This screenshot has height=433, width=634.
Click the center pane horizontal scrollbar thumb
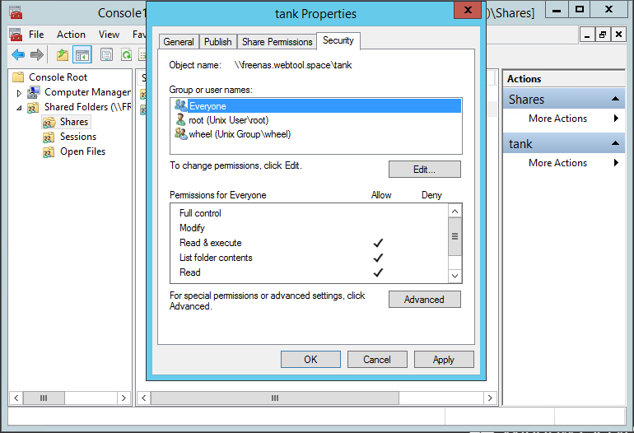pyautogui.click(x=275, y=398)
